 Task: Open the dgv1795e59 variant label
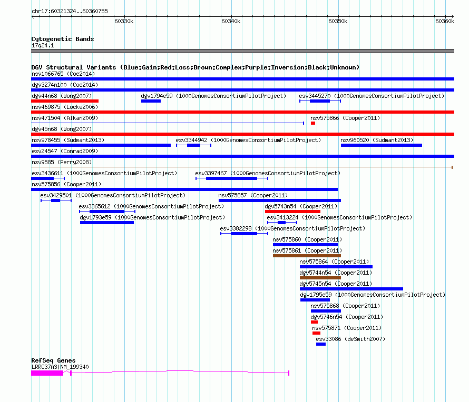[x=373, y=295]
